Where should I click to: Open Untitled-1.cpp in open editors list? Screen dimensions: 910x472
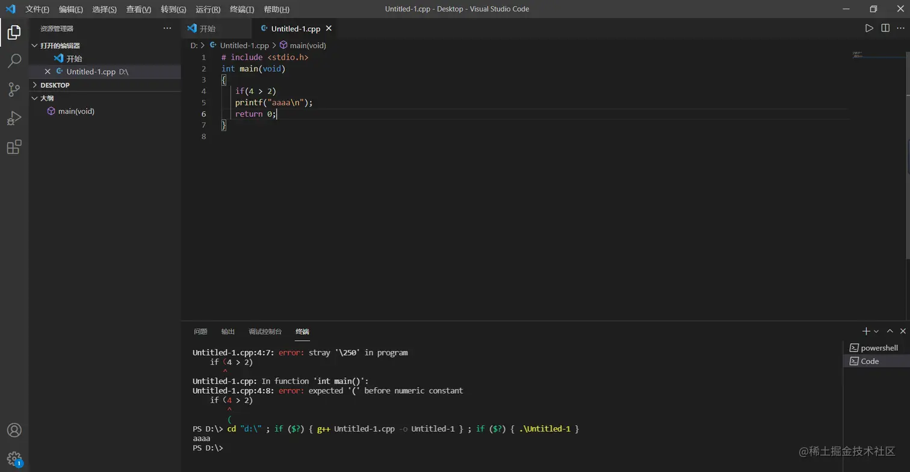[105, 72]
